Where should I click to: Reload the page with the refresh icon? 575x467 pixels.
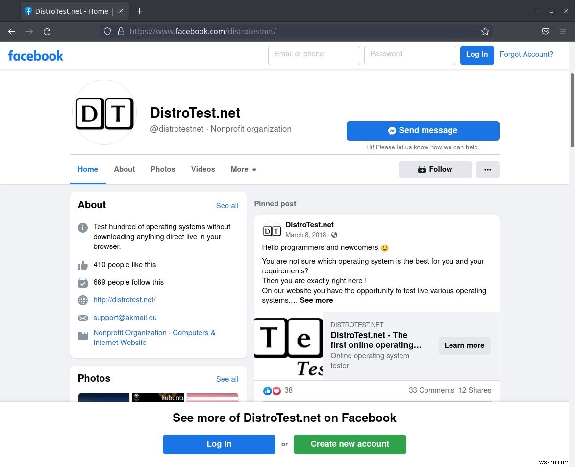click(47, 31)
